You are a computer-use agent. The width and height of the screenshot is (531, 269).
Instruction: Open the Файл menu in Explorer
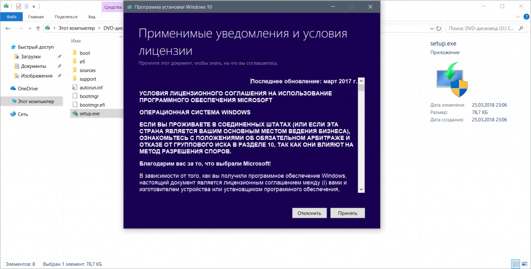tap(11, 17)
